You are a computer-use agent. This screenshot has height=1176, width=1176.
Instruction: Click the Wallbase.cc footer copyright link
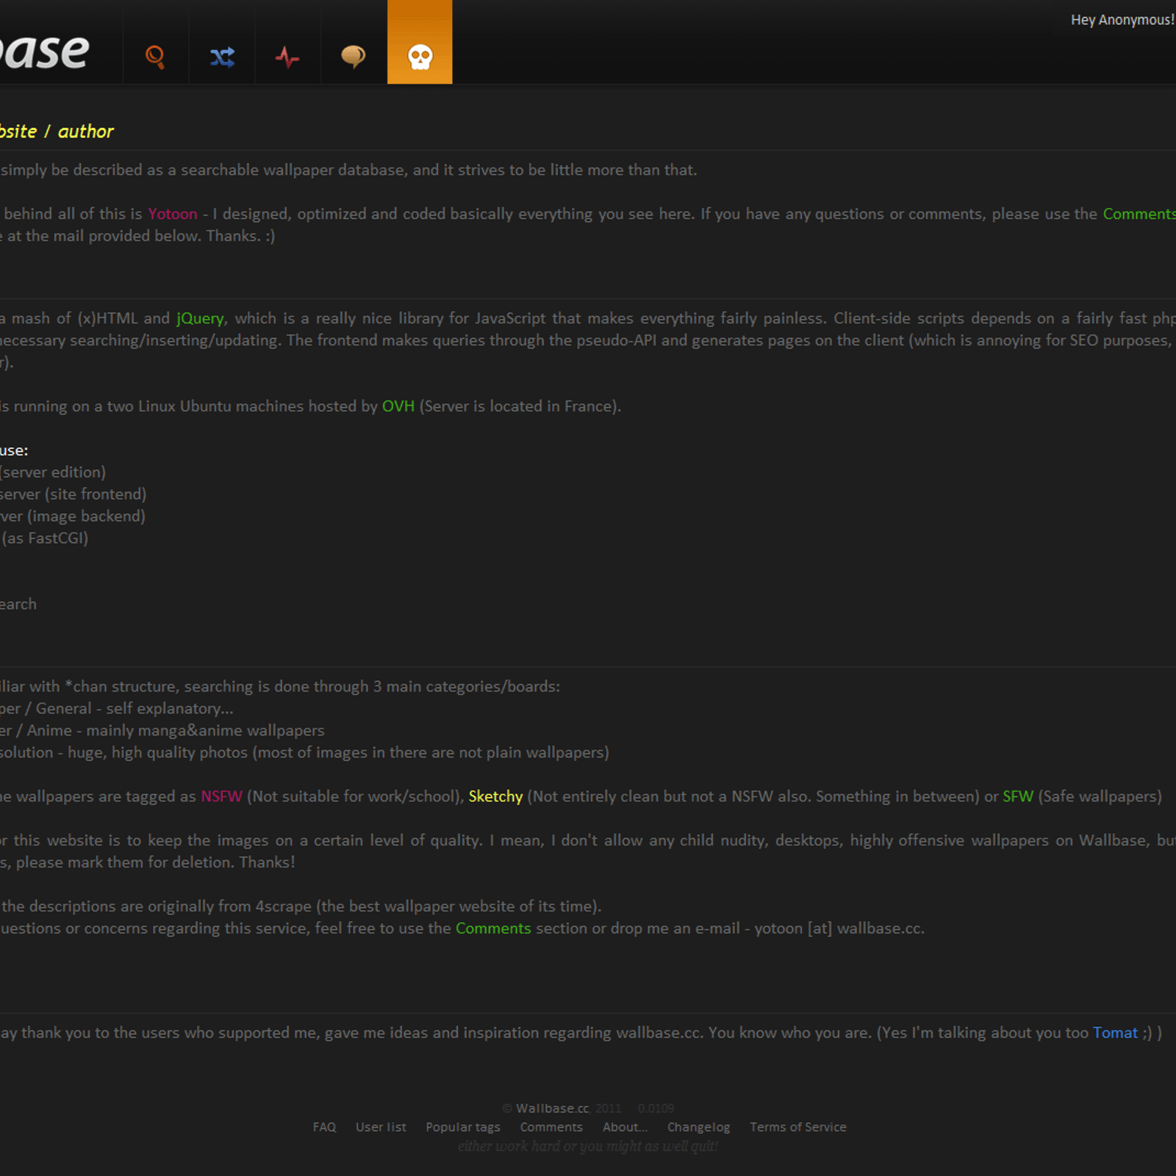click(552, 1108)
